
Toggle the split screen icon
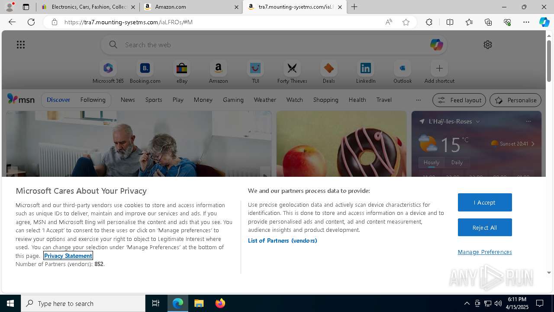coord(450,22)
